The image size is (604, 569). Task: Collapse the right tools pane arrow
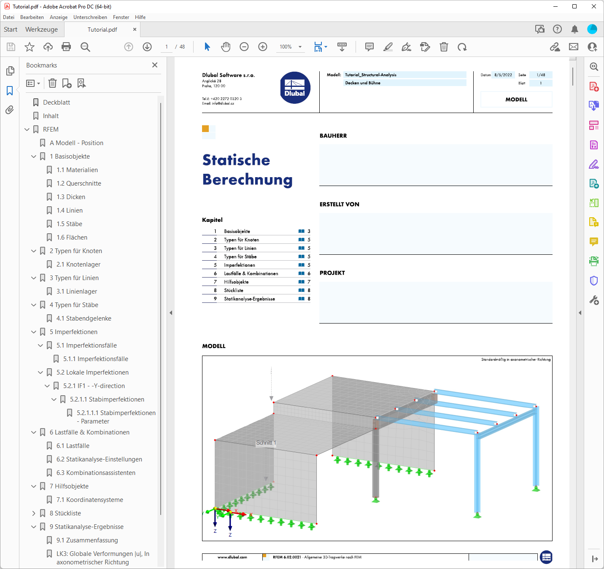(580, 313)
